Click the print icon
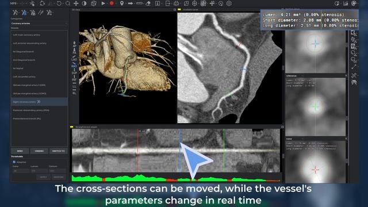This screenshot has width=368, height=207. point(177,3)
